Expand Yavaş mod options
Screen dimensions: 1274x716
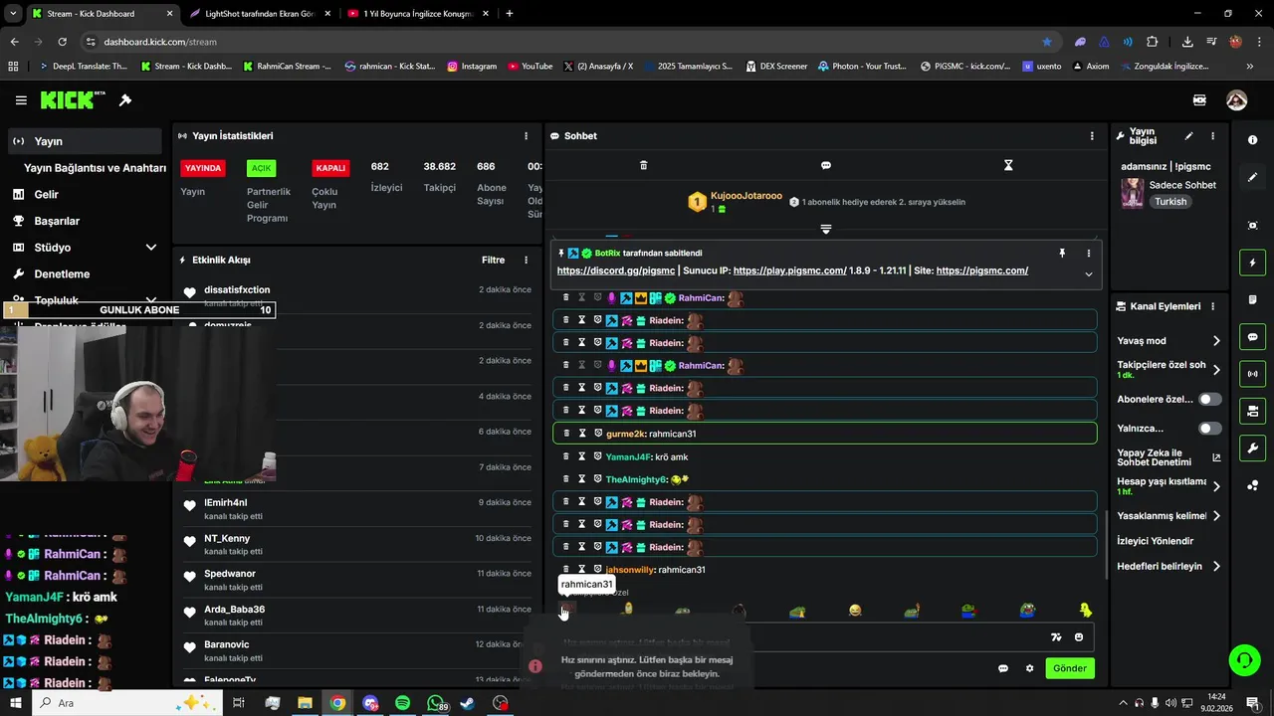pos(1216,341)
